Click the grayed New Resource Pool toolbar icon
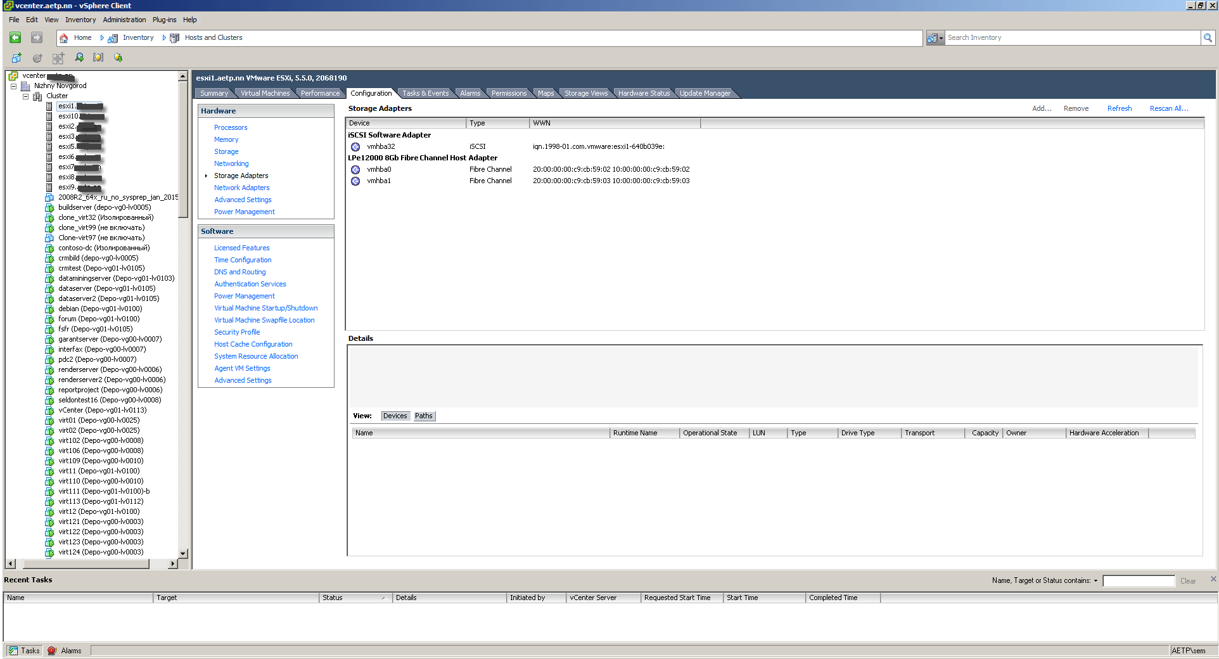The width and height of the screenshot is (1219, 659). click(37, 58)
